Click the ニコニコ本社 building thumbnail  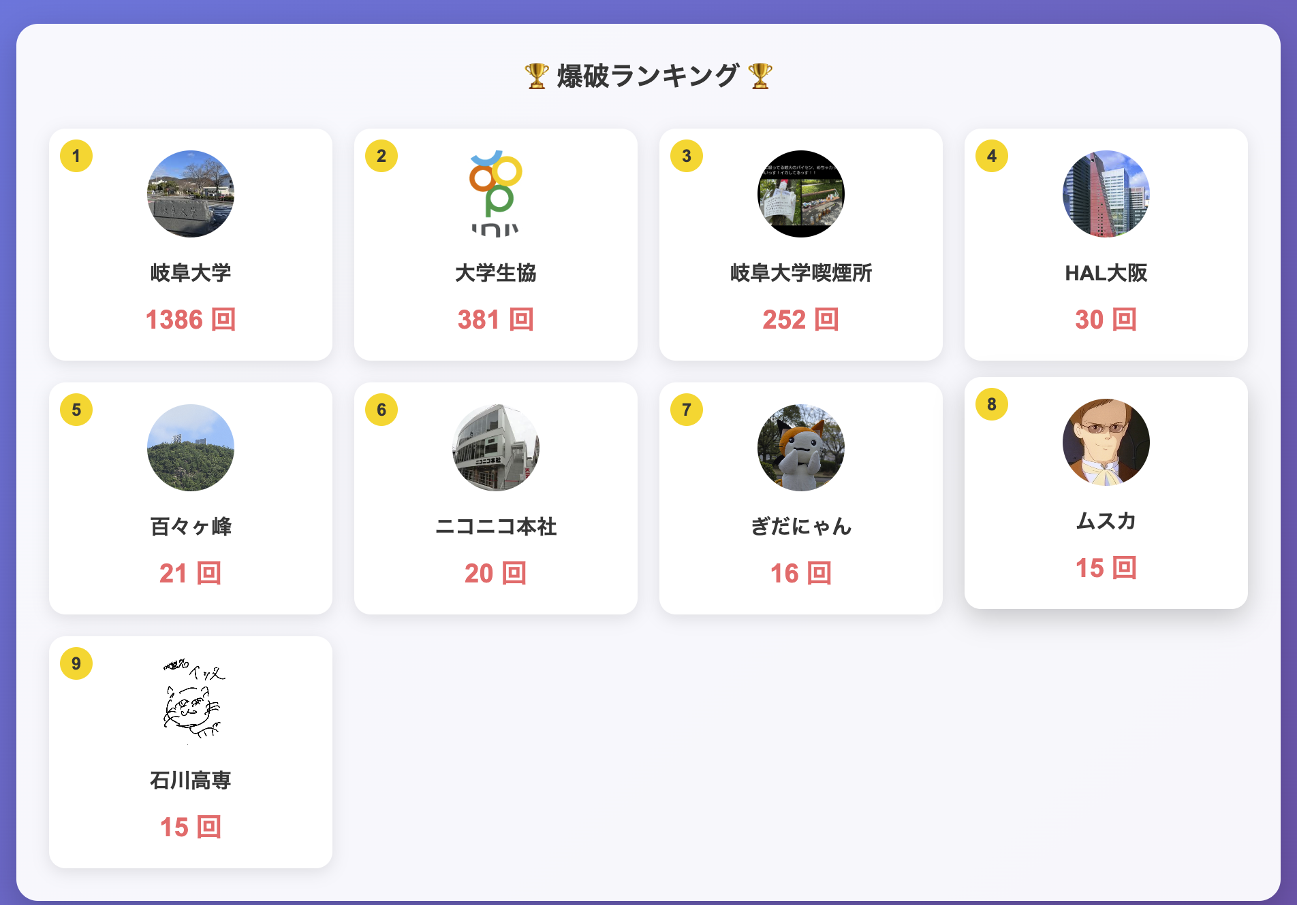[495, 448]
